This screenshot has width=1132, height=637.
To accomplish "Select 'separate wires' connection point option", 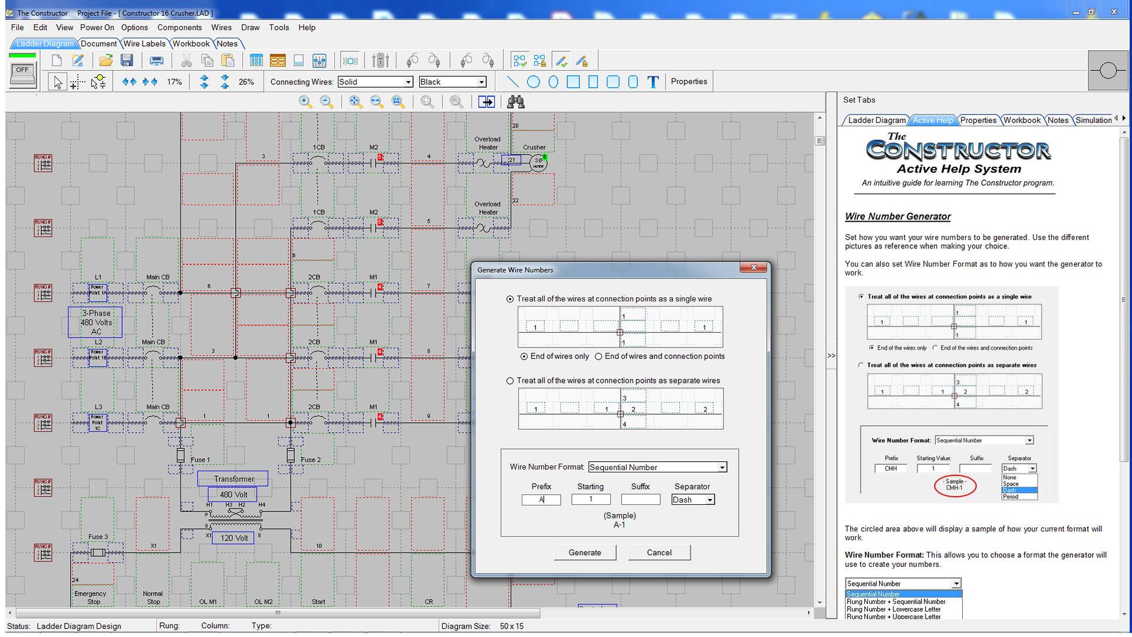I will point(510,381).
